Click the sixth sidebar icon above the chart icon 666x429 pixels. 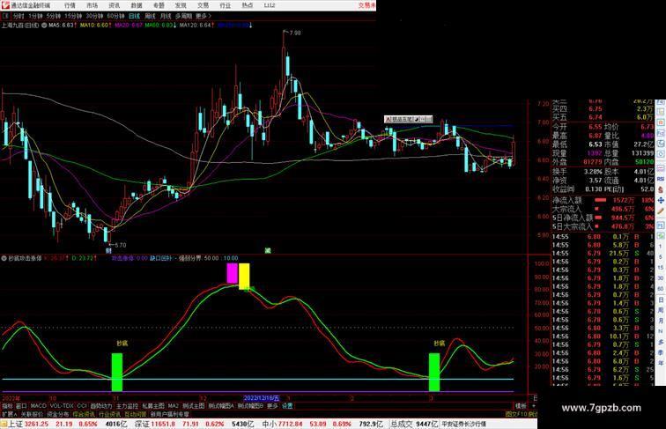pos(661,155)
